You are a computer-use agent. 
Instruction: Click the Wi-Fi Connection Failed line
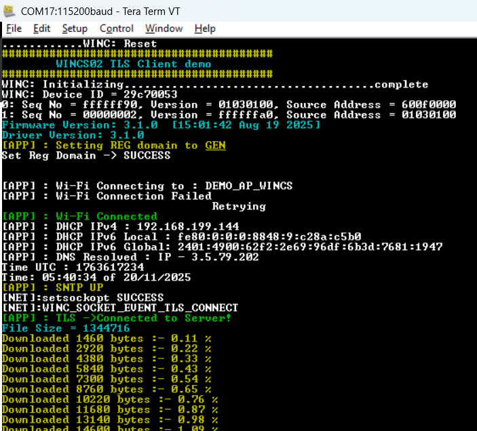[x=107, y=197]
